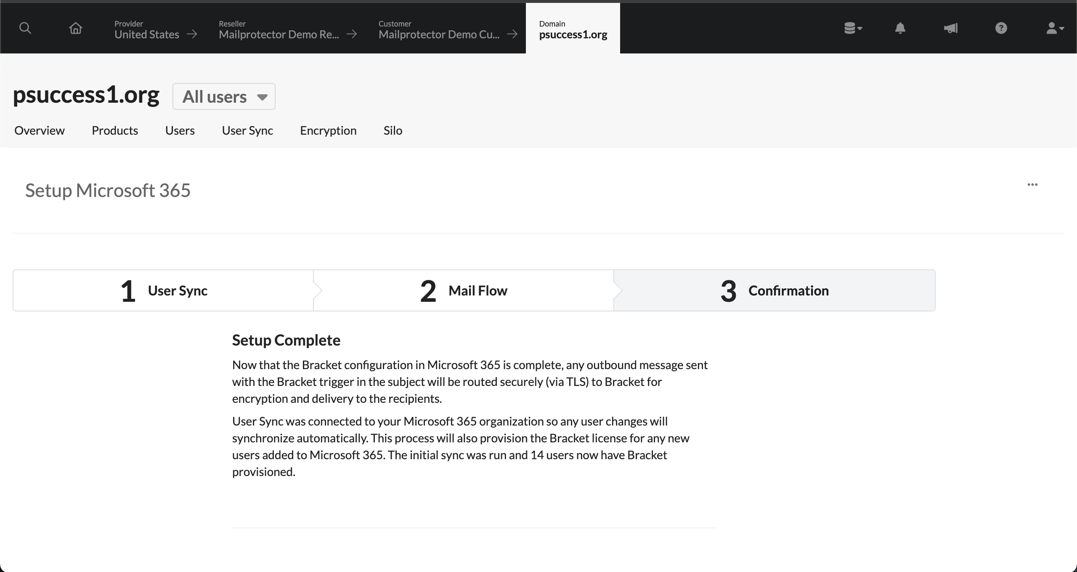This screenshot has width=1077, height=572.
Task: Switch to the User Sync tab
Action: pos(247,130)
